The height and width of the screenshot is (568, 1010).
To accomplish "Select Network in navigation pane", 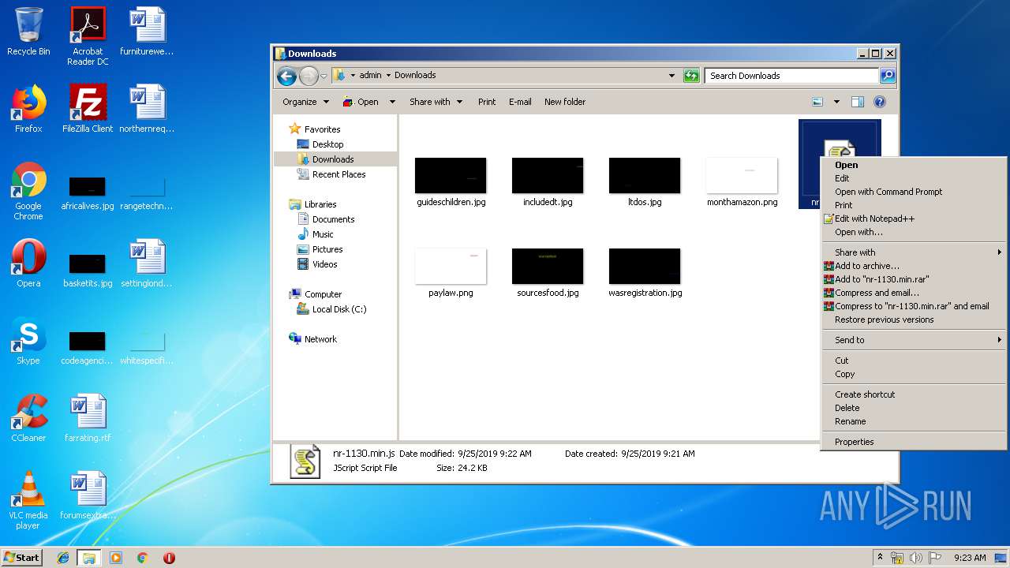I will click(x=320, y=339).
